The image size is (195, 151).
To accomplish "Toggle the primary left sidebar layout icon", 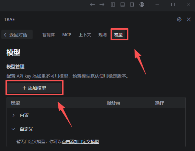I will (x=113, y=4).
